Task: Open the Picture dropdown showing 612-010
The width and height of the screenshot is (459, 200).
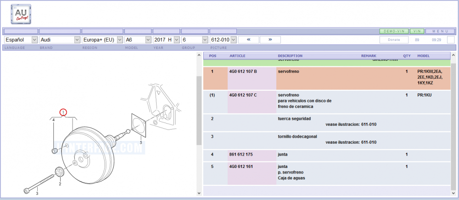Action: point(223,40)
